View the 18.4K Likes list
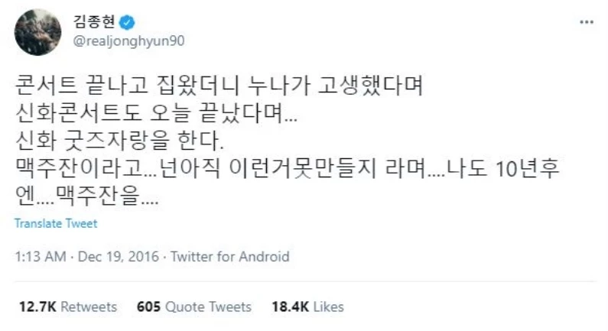Viewport: 608px width, 331px height. click(x=308, y=307)
